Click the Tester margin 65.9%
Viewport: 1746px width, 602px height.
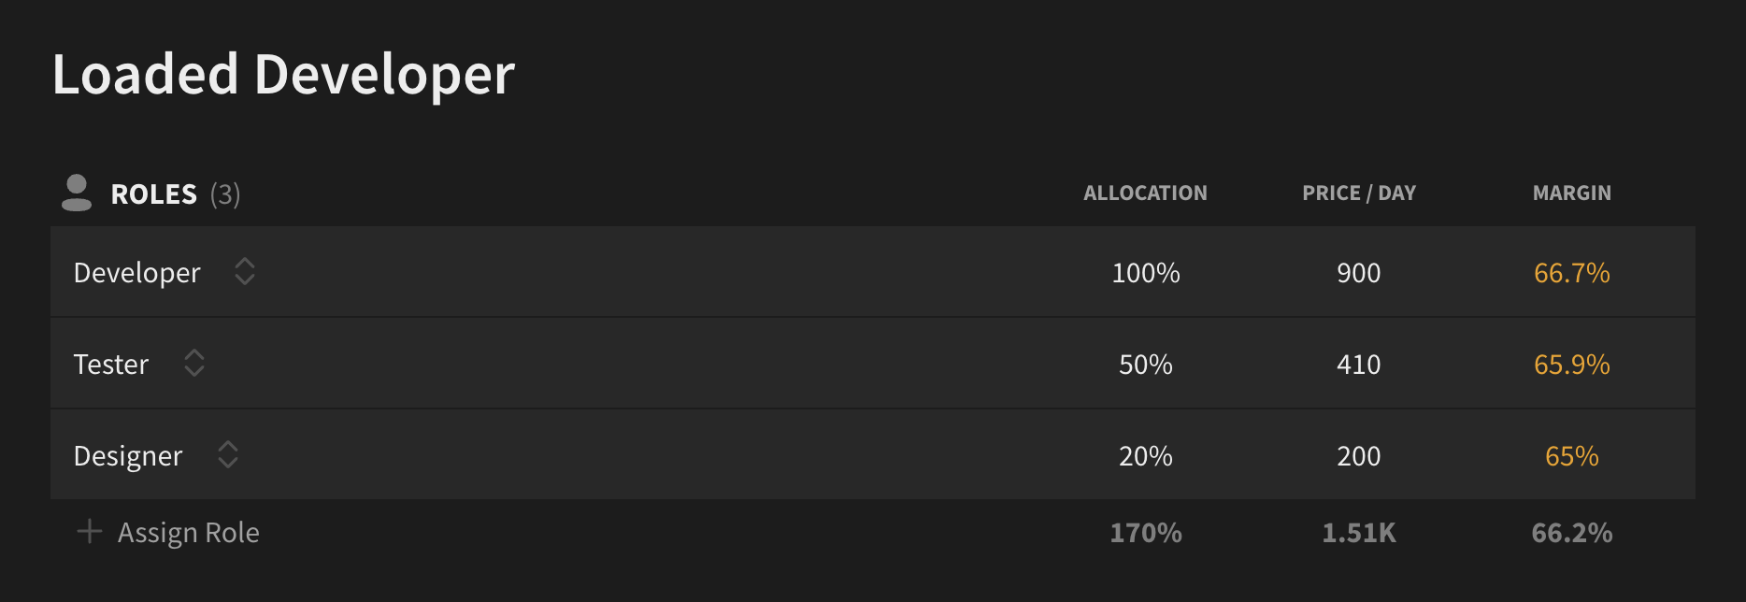click(1572, 365)
